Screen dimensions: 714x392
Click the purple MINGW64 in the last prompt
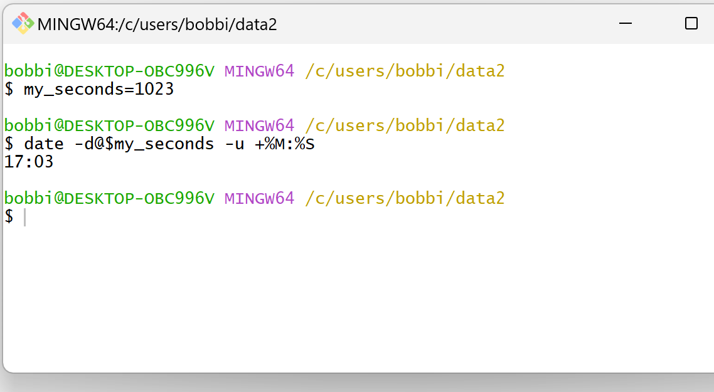click(260, 198)
